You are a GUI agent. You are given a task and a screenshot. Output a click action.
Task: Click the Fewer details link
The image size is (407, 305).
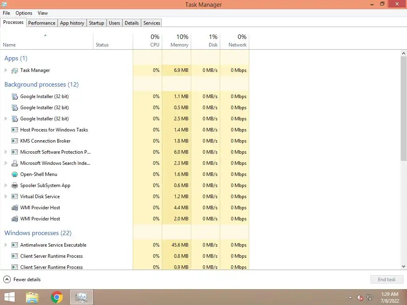[27, 280]
